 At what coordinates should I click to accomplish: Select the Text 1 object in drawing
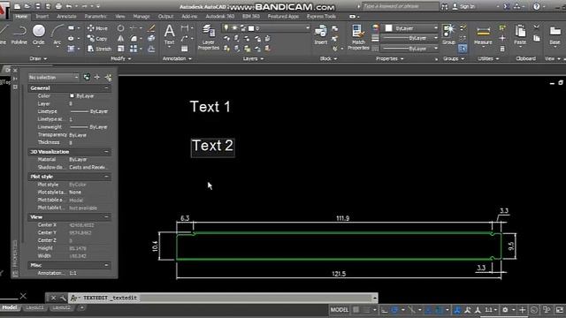(x=210, y=107)
